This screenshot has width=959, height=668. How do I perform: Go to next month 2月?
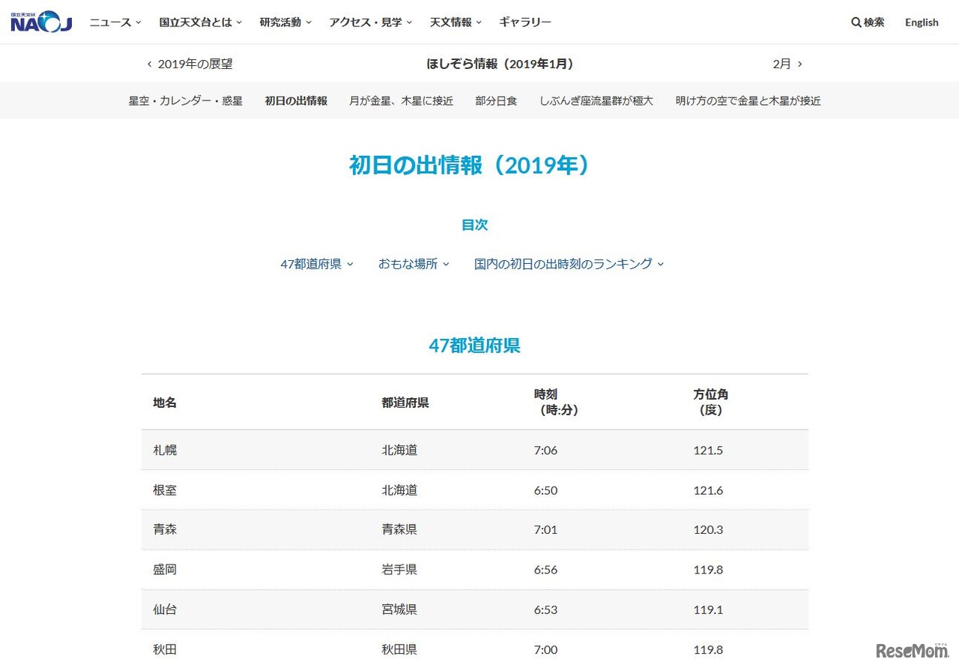787,64
